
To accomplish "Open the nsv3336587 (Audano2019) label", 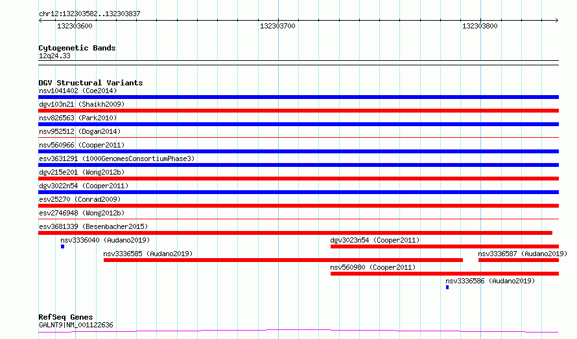I will pos(523,254).
